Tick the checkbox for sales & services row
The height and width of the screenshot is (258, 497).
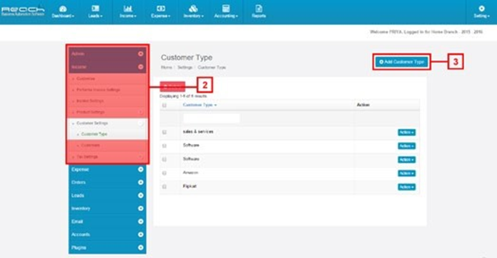[164, 132]
